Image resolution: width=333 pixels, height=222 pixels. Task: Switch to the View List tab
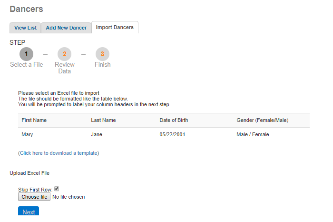coord(25,28)
